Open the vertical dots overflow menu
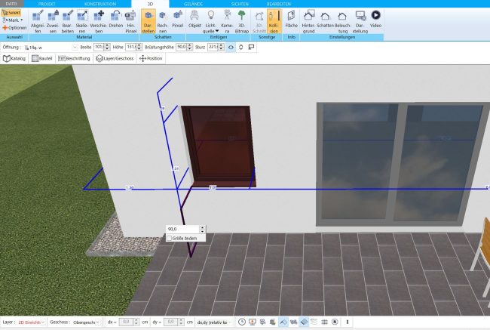Viewport: 490px width, 330px height. point(348,322)
